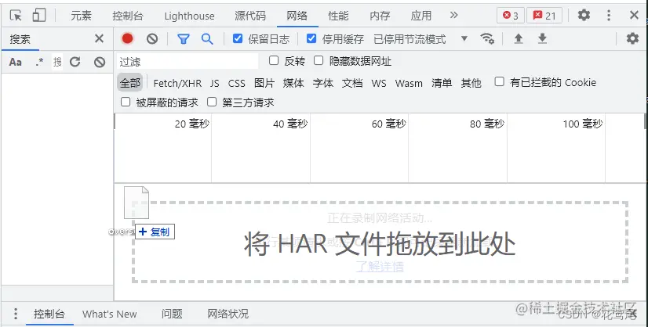The image size is (648, 327).
Task: Open the 元素 tab
Action: coord(81,16)
